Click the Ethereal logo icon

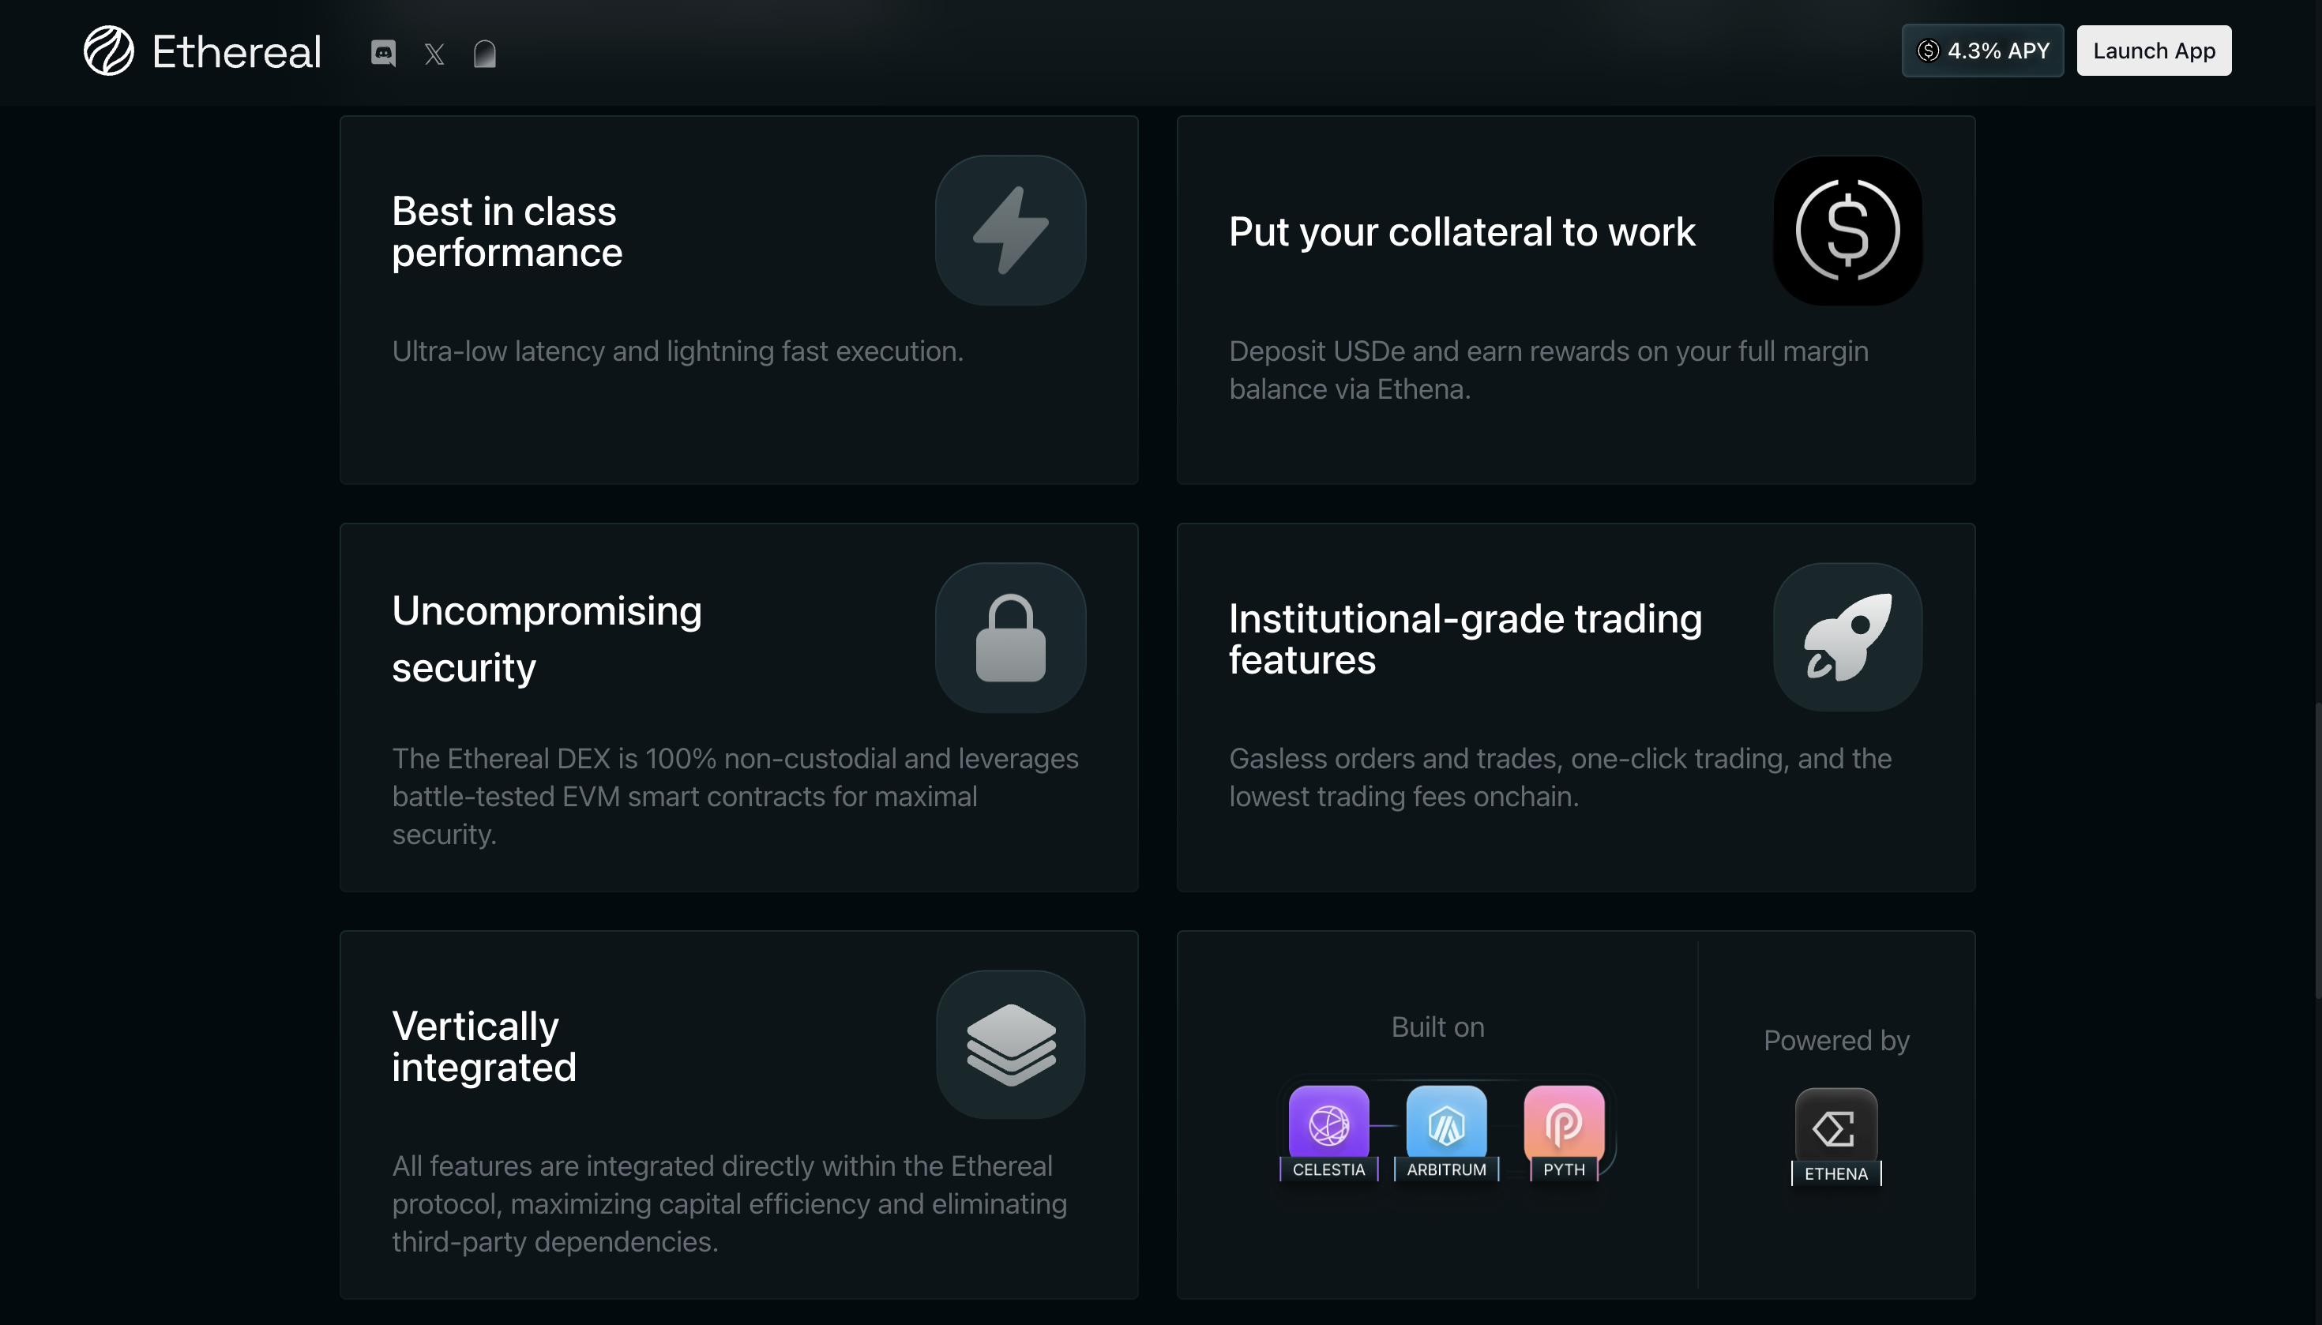click(x=108, y=51)
